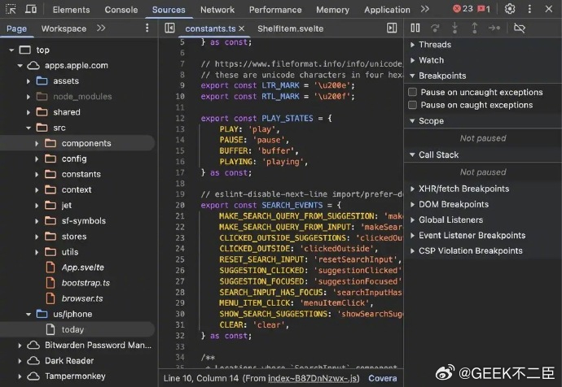562x387 pixels.
Task: Click line number 12 gutter
Action: pyautogui.click(x=180, y=119)
